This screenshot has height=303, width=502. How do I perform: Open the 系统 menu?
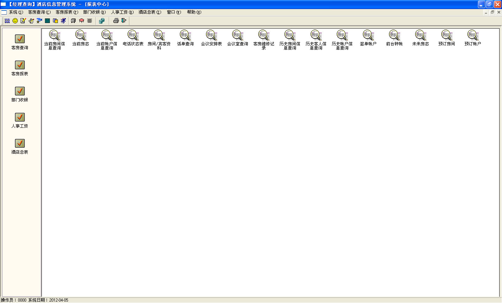[x=15, y=12]
